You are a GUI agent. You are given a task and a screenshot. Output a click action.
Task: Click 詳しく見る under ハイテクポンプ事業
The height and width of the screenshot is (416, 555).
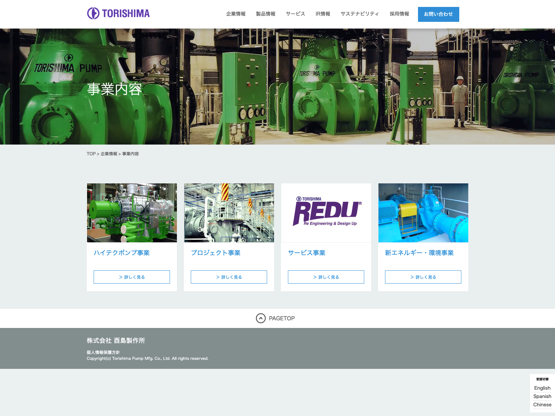132,277
